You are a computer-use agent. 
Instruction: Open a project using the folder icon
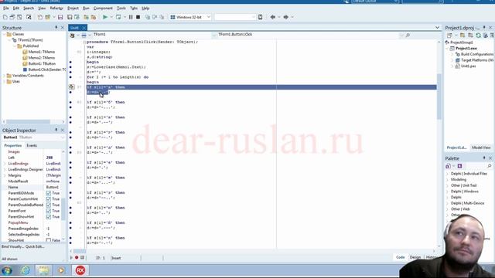click(48, 17)
